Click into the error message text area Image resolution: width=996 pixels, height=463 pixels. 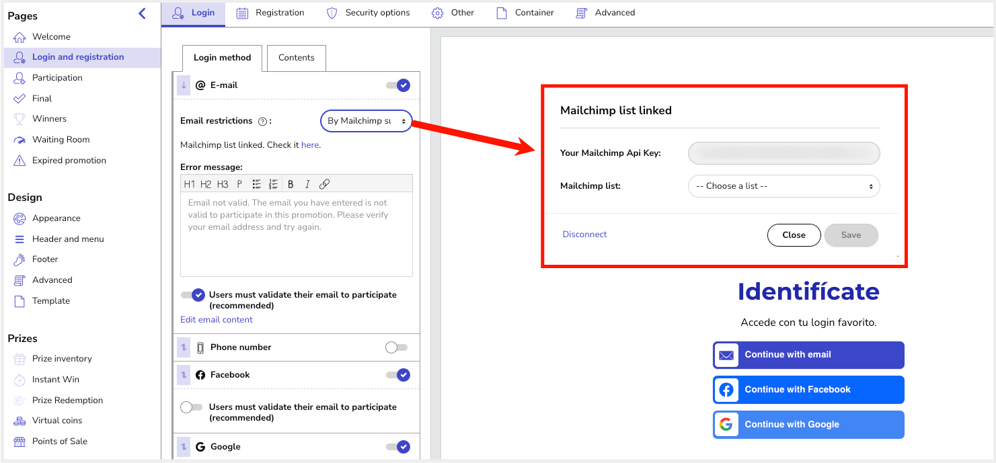pyautogui.click(x=297, y=235)
